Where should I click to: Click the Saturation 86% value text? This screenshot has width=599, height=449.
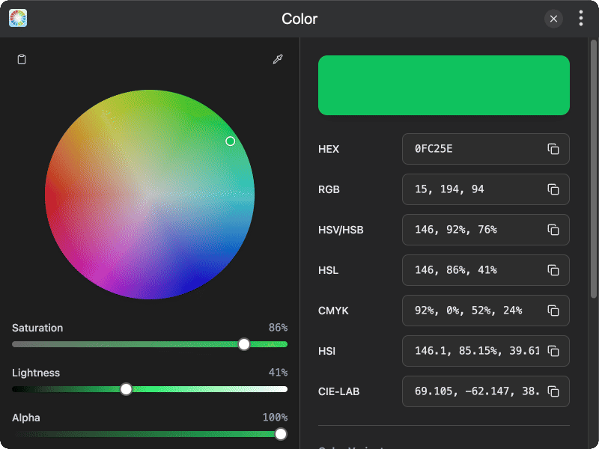[x=278, y=328]
